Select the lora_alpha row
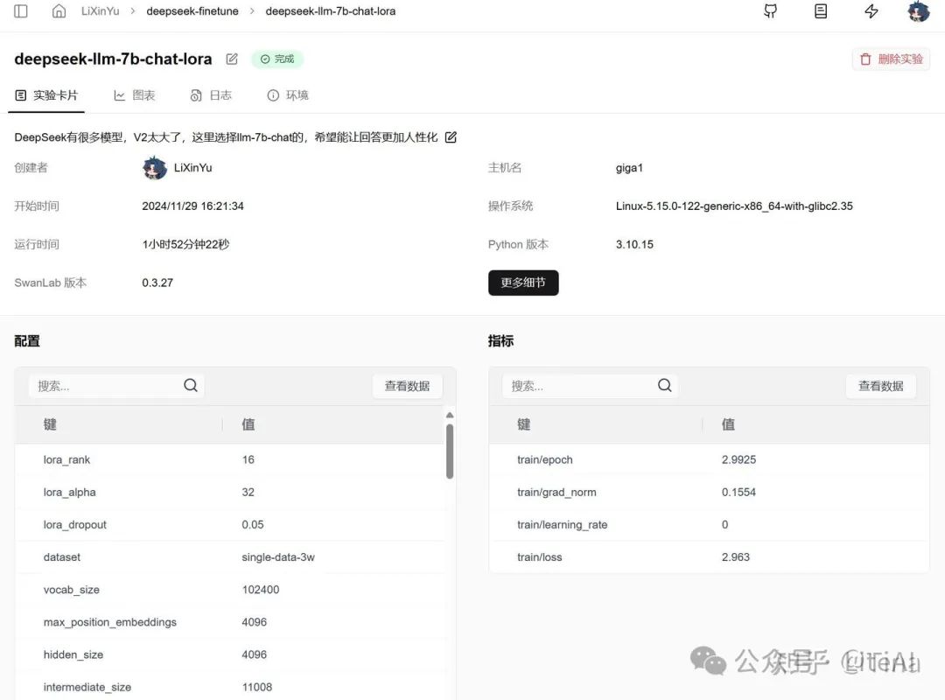Image resolution: width=945 pixels, height=700 pixels. tap(229, 492)
